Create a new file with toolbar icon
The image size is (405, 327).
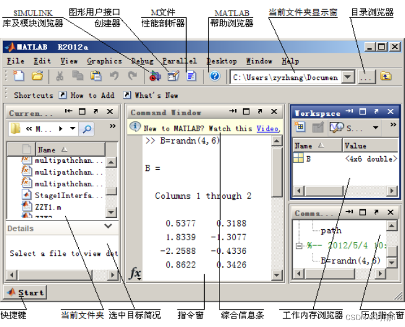(19, 76)
